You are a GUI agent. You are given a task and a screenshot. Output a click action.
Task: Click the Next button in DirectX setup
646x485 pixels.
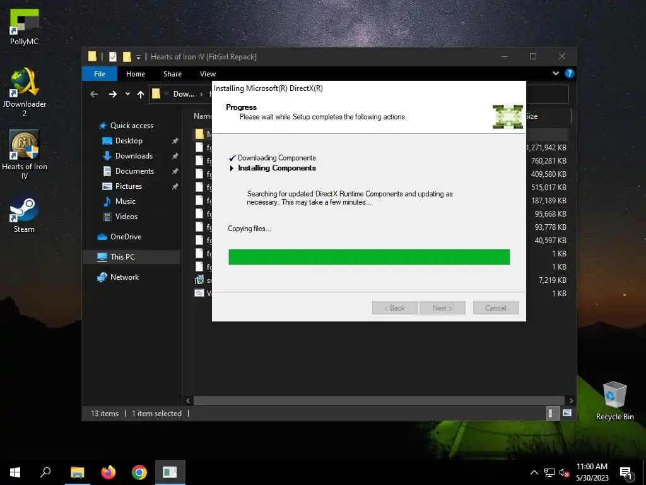442,308
